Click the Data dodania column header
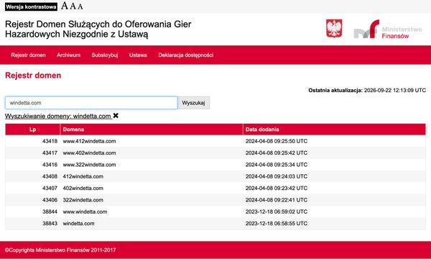The height and width of the screenshot is (259, 431). [x=334, y=129]
